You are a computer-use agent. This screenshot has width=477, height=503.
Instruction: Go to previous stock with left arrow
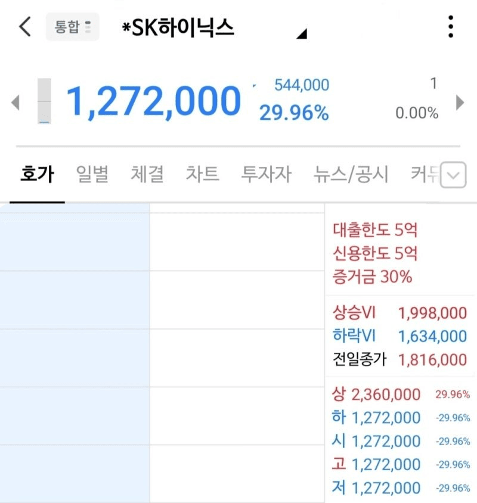(16, 103)
